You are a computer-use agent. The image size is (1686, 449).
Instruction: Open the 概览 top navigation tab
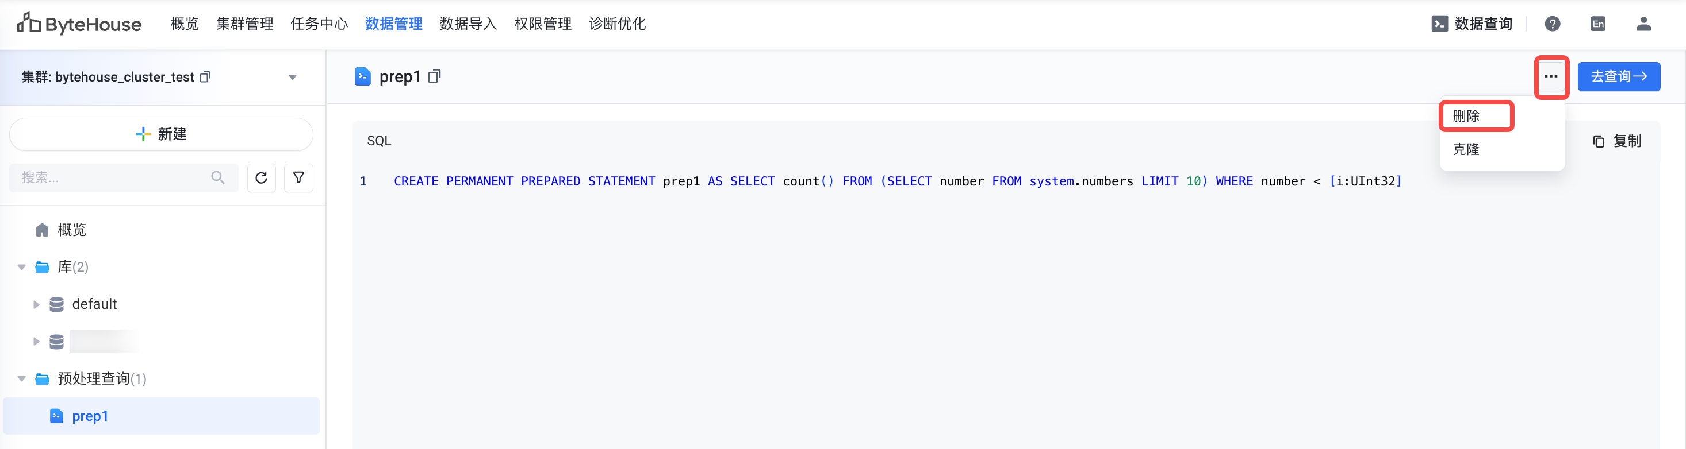(185, 24)
